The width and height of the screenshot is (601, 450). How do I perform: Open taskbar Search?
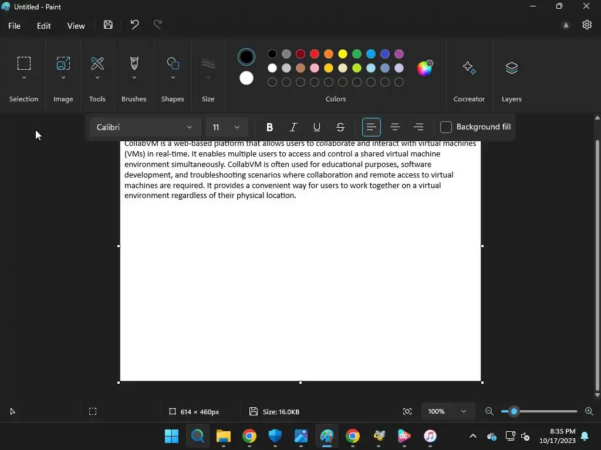point(197,436)
